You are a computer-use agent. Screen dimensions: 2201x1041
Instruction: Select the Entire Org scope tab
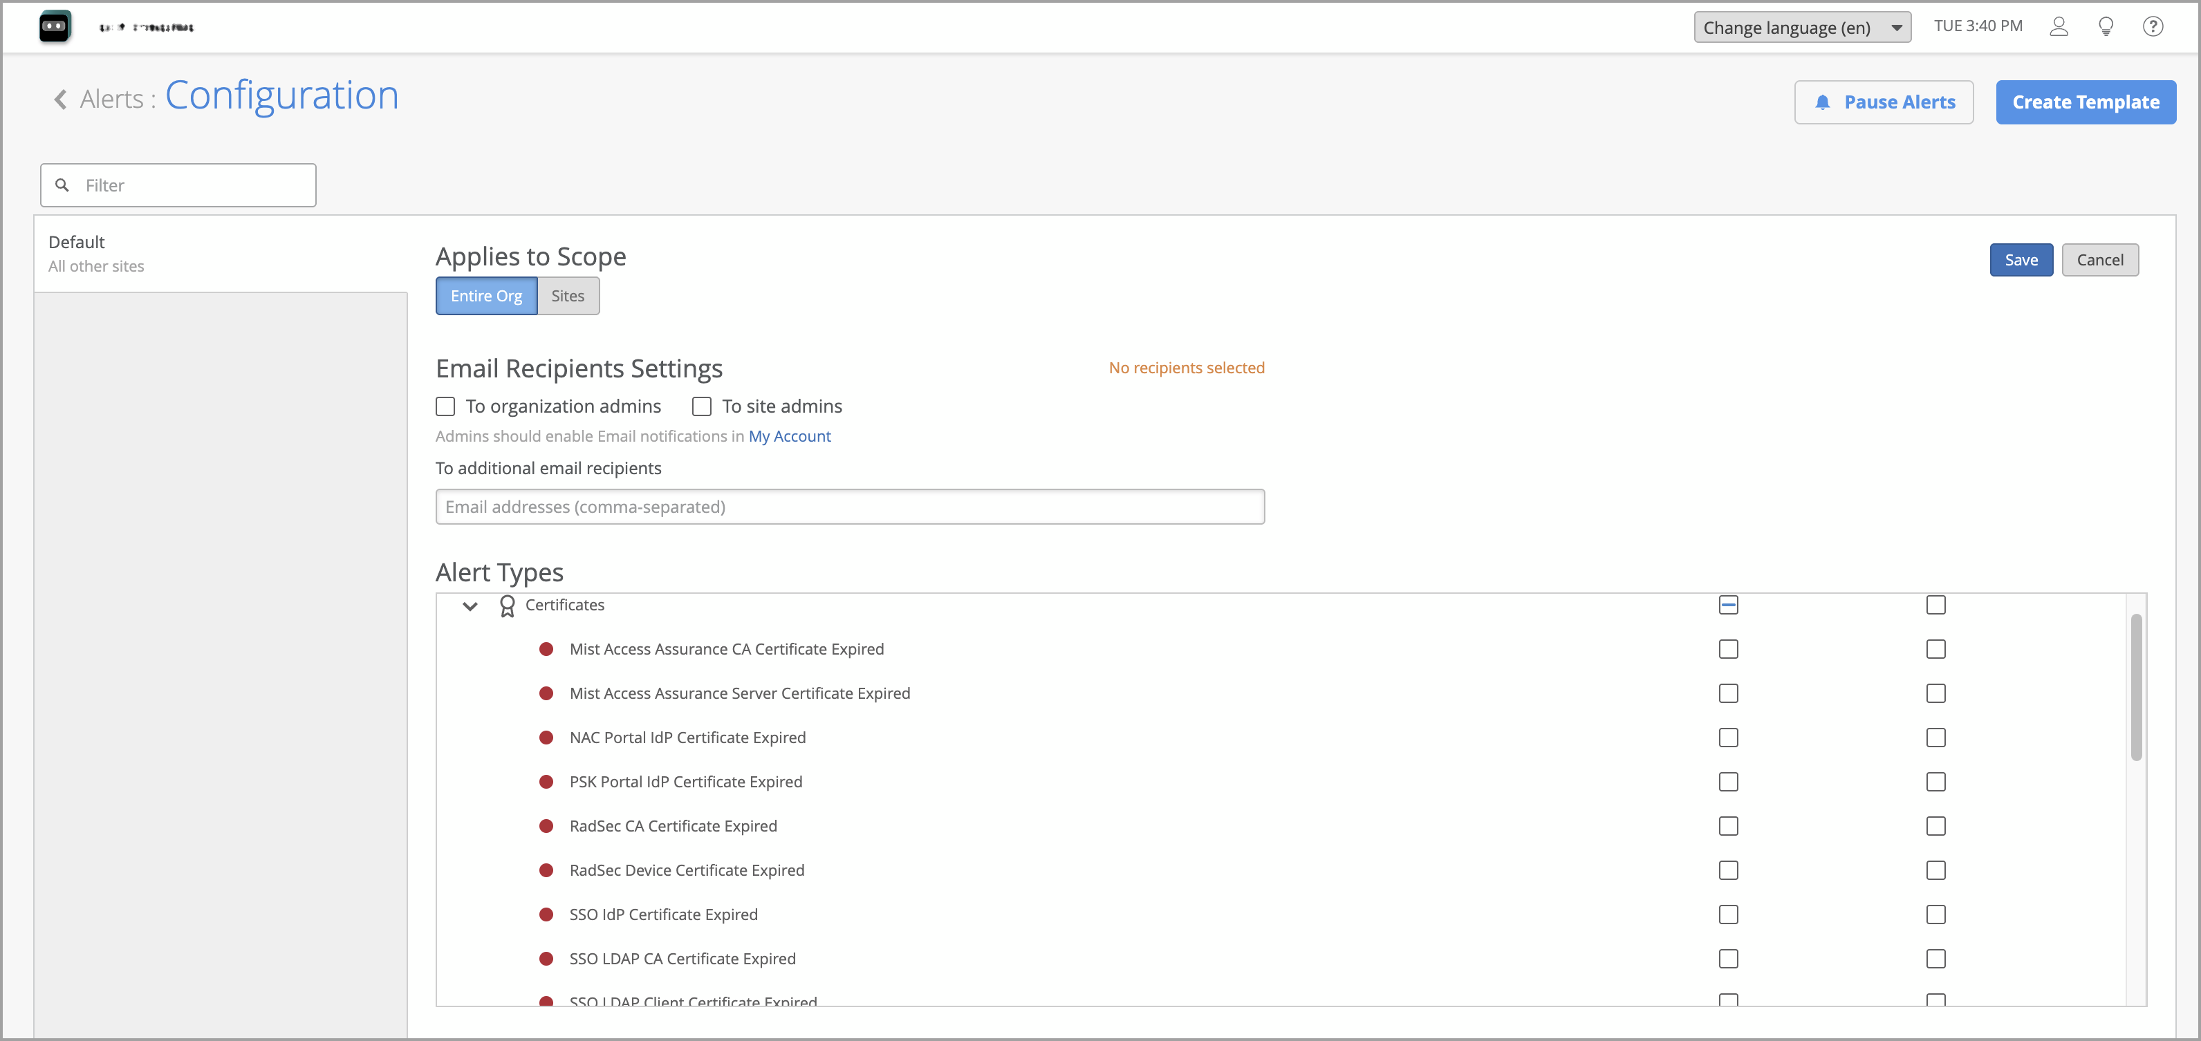click(x=486, y=295)
